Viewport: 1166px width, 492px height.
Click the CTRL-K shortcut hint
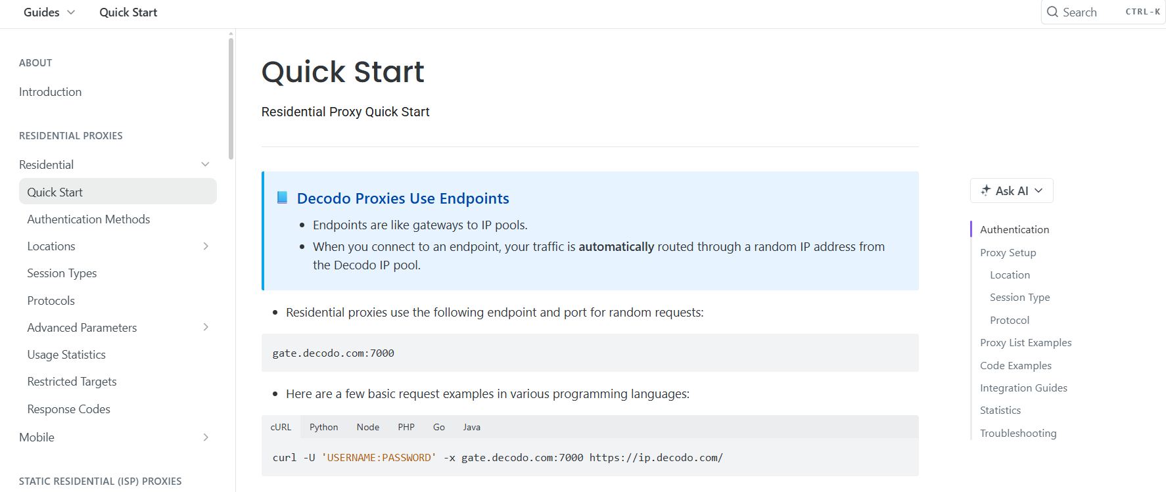pos(1143,12)
